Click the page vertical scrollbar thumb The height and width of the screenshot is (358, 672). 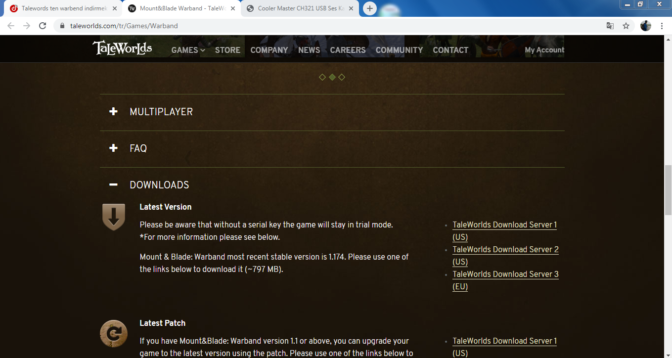coord(668,190)
